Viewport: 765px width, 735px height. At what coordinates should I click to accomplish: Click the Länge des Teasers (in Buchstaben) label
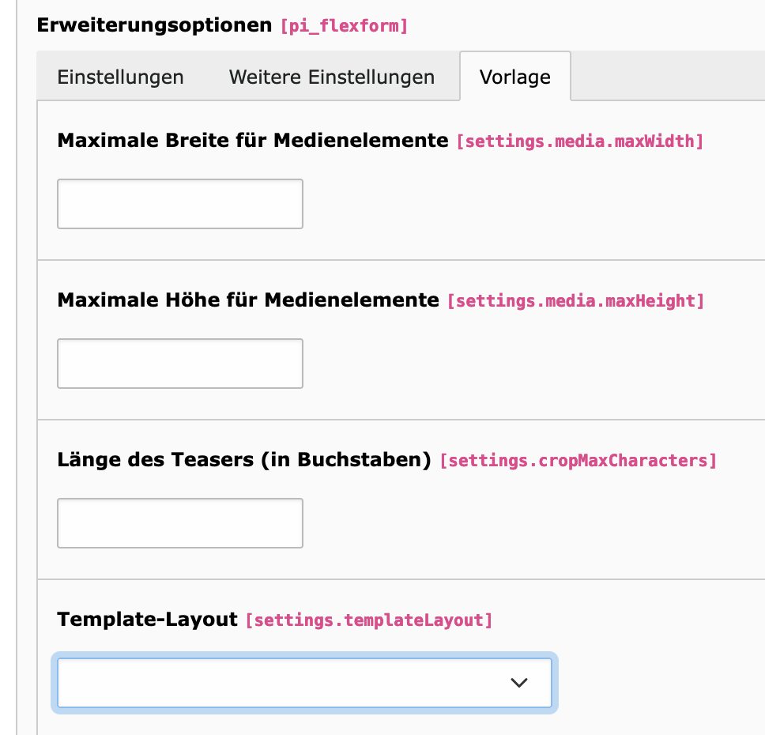244,460
